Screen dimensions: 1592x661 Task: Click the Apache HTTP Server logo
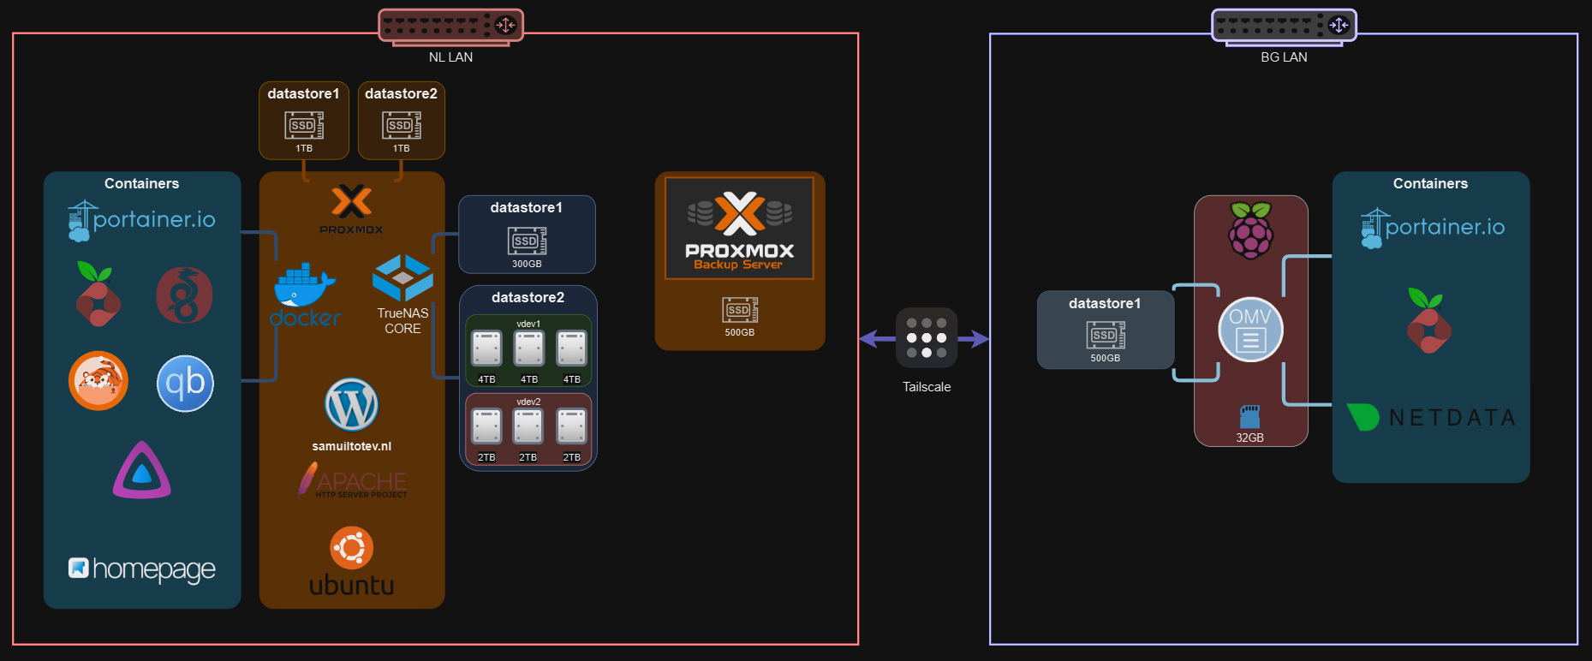click(x=352, y=481)
